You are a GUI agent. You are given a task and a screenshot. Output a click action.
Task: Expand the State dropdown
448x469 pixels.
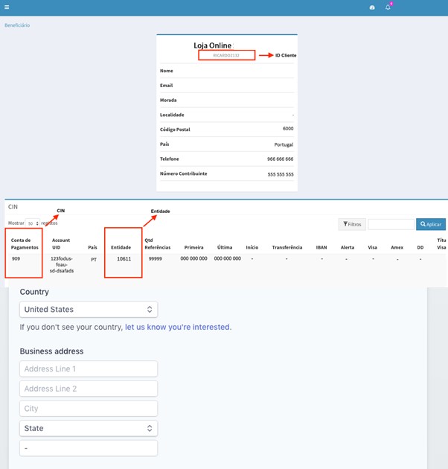tap(88, 428)
